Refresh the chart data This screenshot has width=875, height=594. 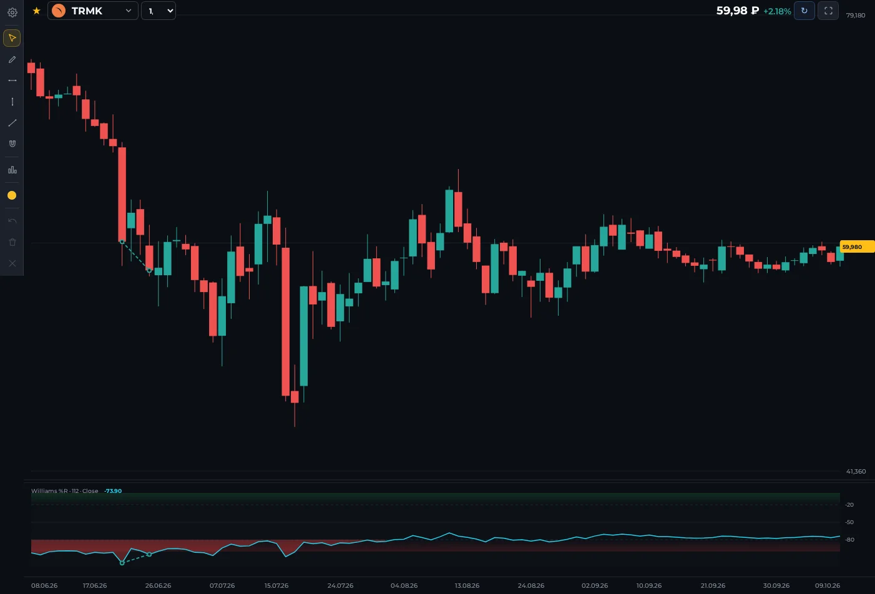(804, 11)
